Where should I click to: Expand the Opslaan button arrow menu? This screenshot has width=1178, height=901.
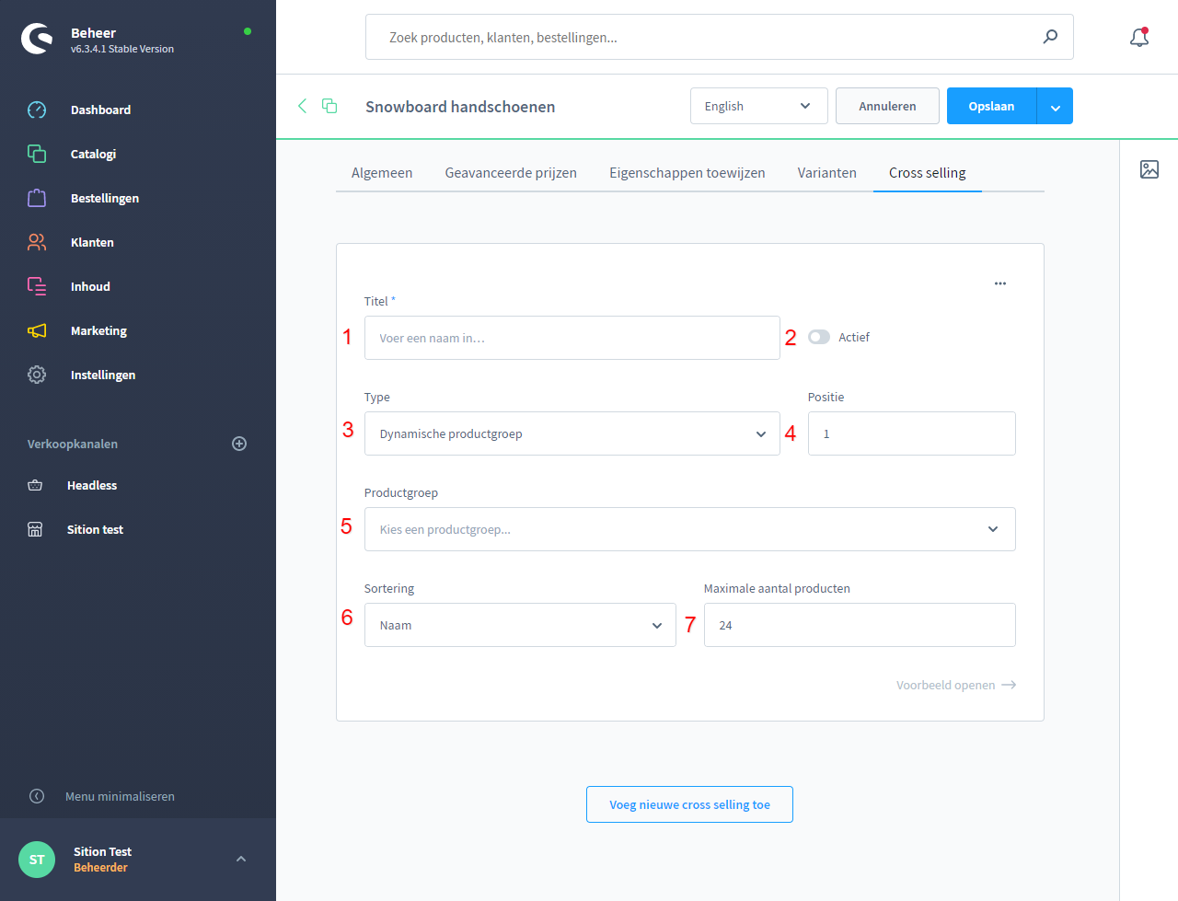(x=1056, y=107)
